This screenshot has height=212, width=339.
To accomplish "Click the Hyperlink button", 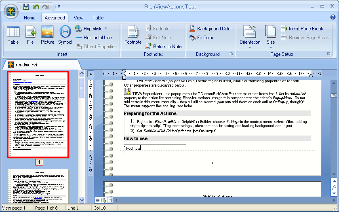I will (x=88, y=29).
